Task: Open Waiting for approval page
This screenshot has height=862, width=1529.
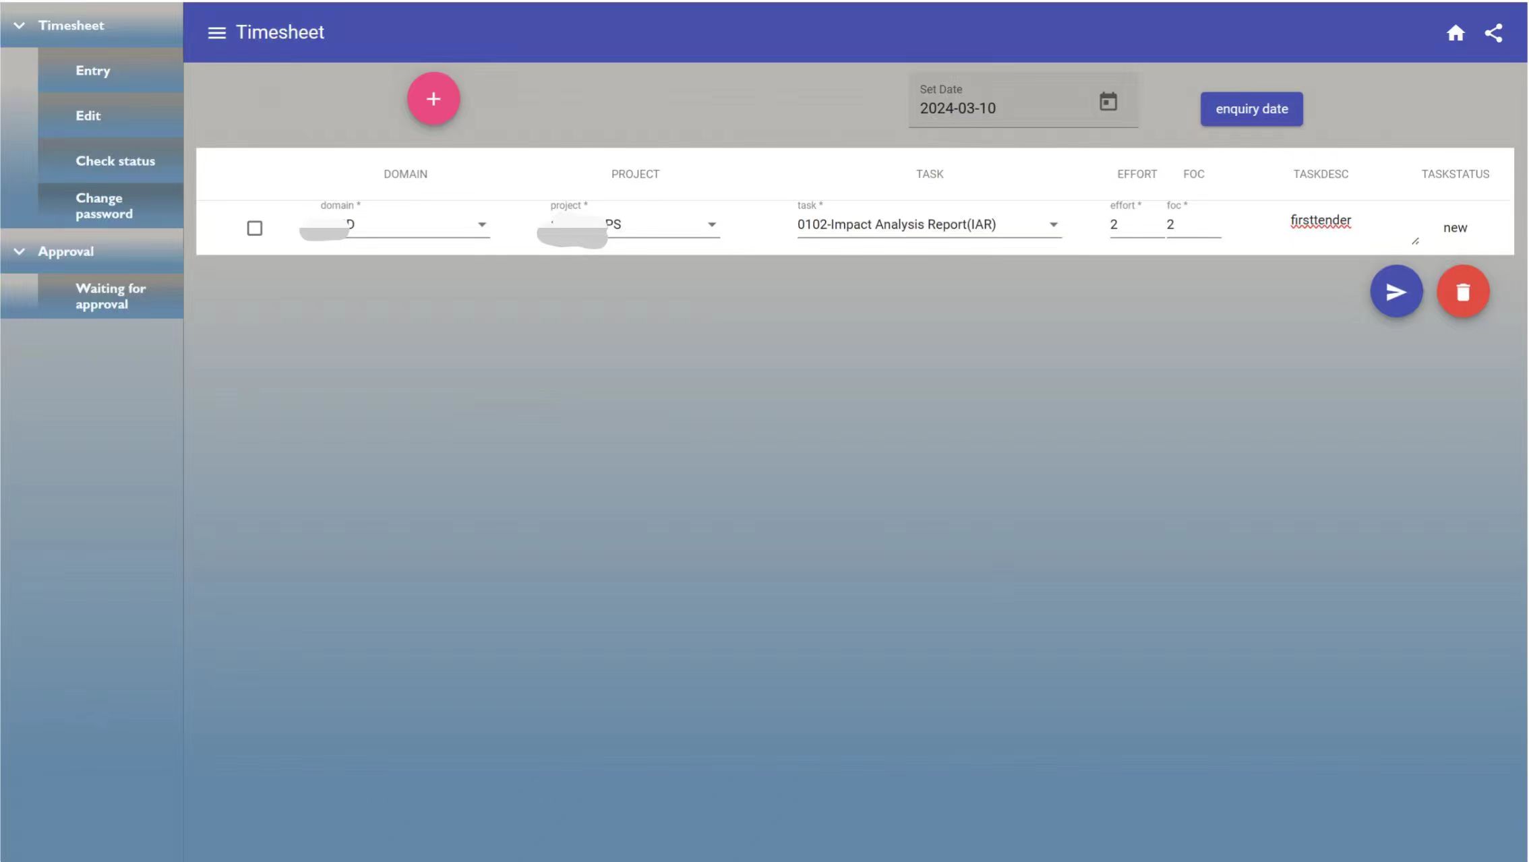Action: (111, 296)
